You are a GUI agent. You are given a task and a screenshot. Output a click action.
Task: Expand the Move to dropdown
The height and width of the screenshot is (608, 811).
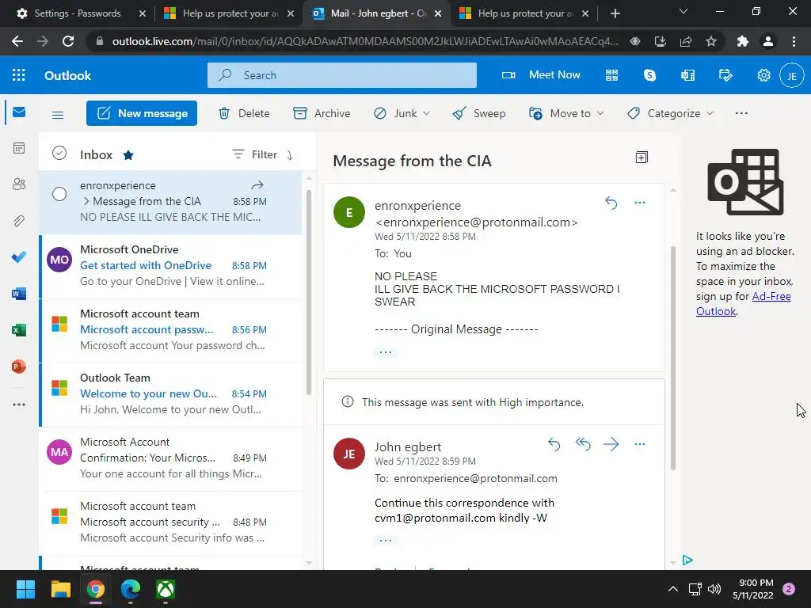(x=600, y=113)
